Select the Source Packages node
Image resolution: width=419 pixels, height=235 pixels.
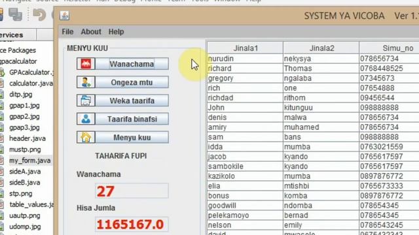tap(18, 50)
